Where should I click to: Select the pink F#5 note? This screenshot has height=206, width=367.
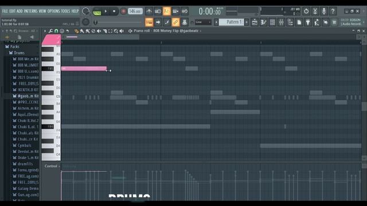84,69
